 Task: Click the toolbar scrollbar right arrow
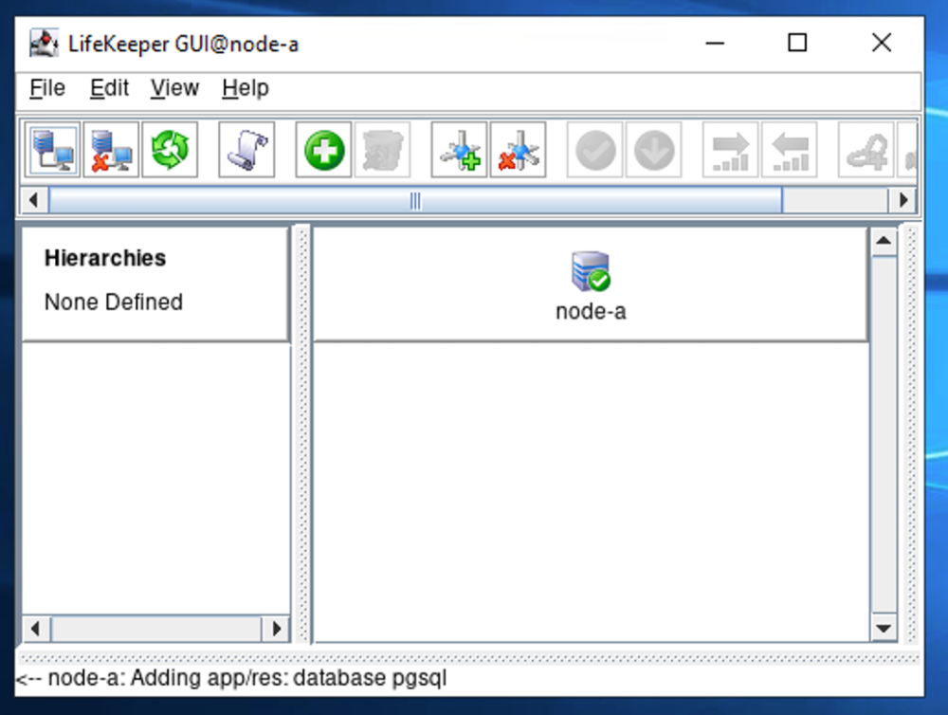coord(903,200)
